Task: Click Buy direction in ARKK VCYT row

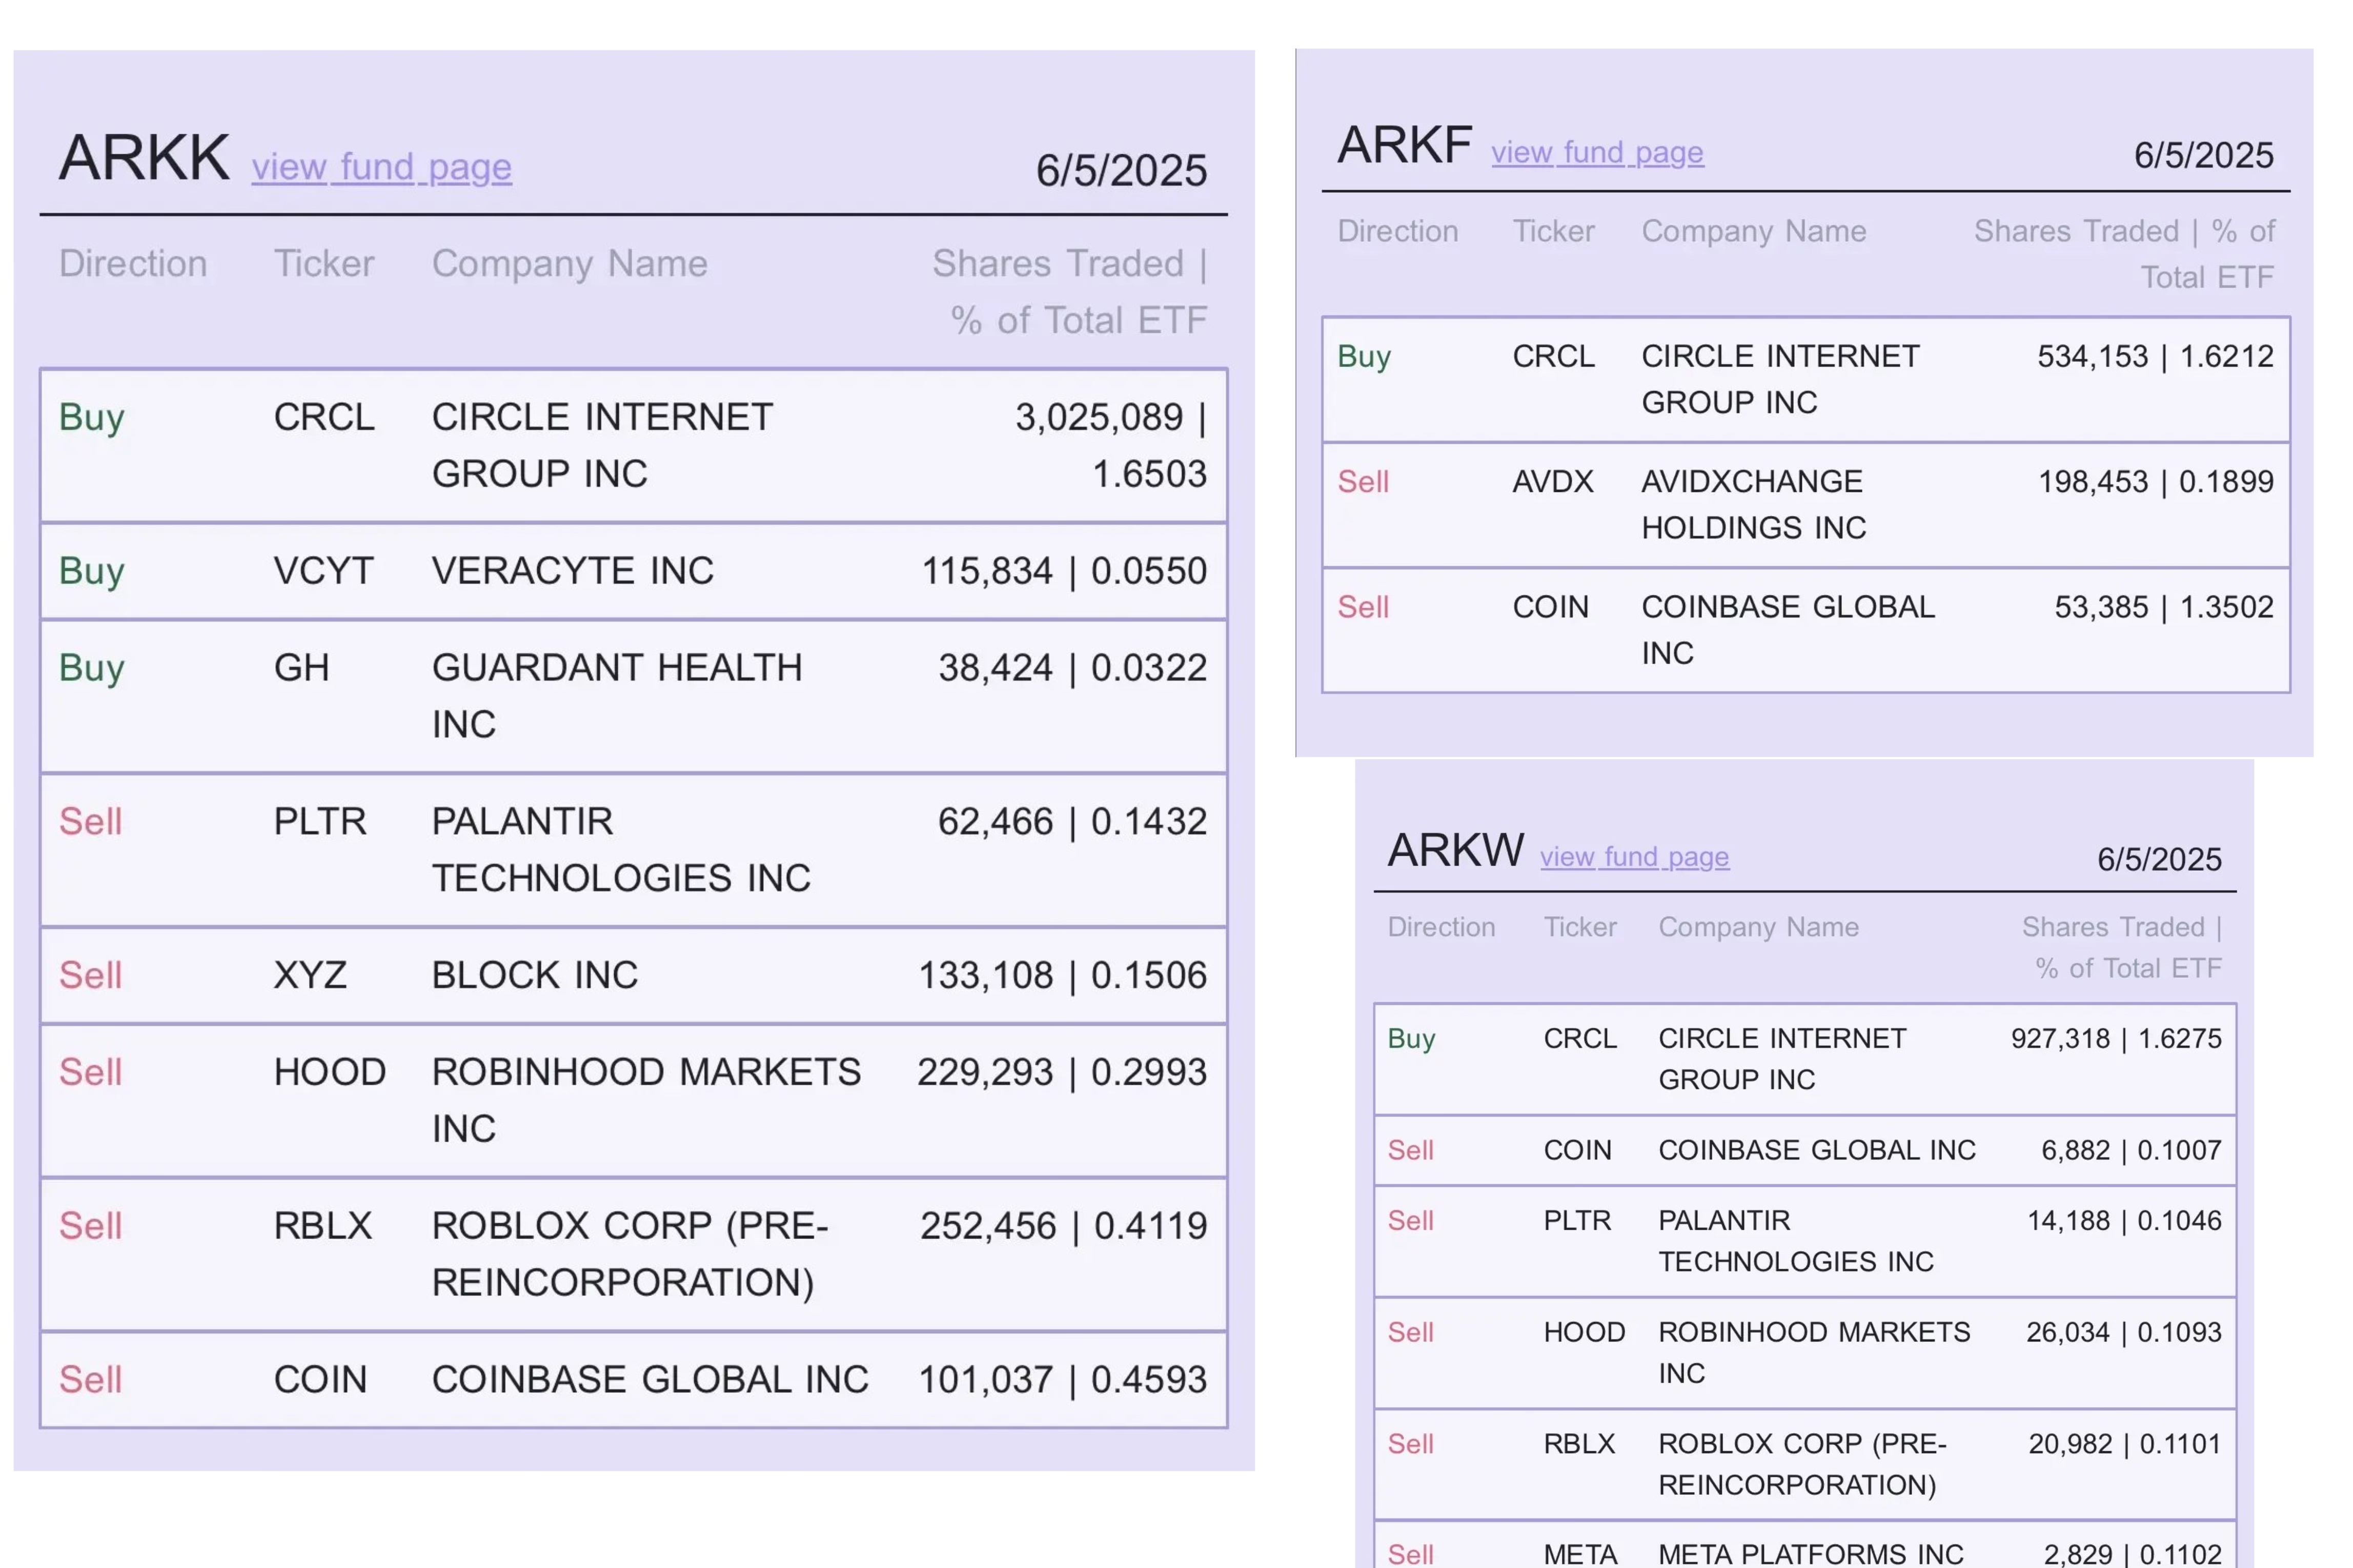Action: (91, 572)
